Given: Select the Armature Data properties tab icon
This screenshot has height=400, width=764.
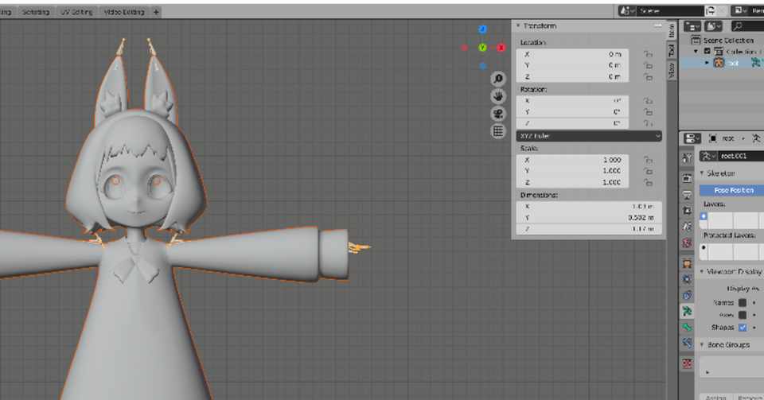Looking at the screenshot, I should point(687,311).
